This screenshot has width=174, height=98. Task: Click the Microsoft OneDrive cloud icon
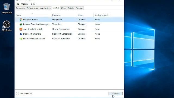pyautogui.click(x=21, y=34)
